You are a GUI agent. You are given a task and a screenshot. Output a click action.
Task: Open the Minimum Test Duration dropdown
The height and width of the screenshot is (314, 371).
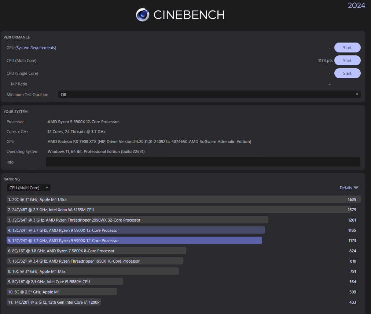tap(209, 95)
